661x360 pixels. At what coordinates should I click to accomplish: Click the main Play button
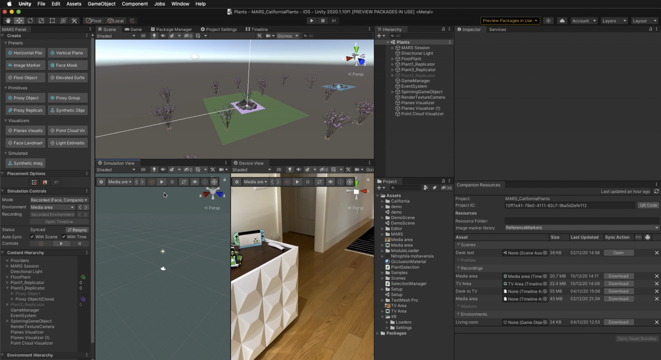tap(311, 21)
